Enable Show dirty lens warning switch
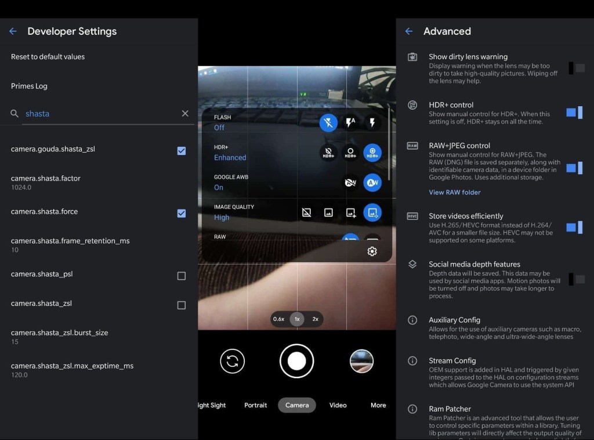Image resolution: width=594 pixels, height=440 pixels. coord(576,68)
